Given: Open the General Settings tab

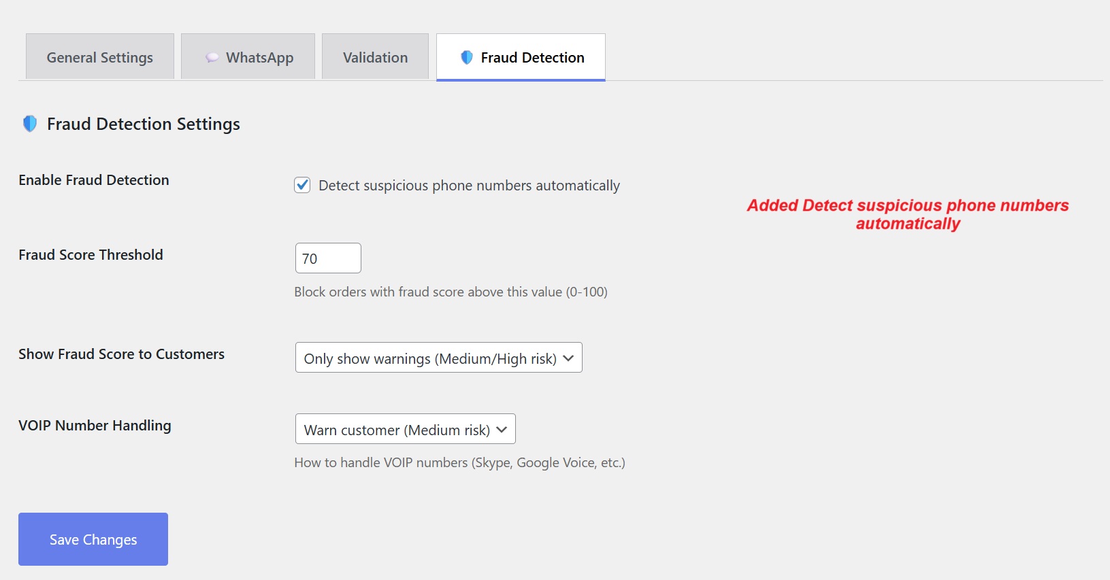Looking at the screenshot, I should coord(100,57).
